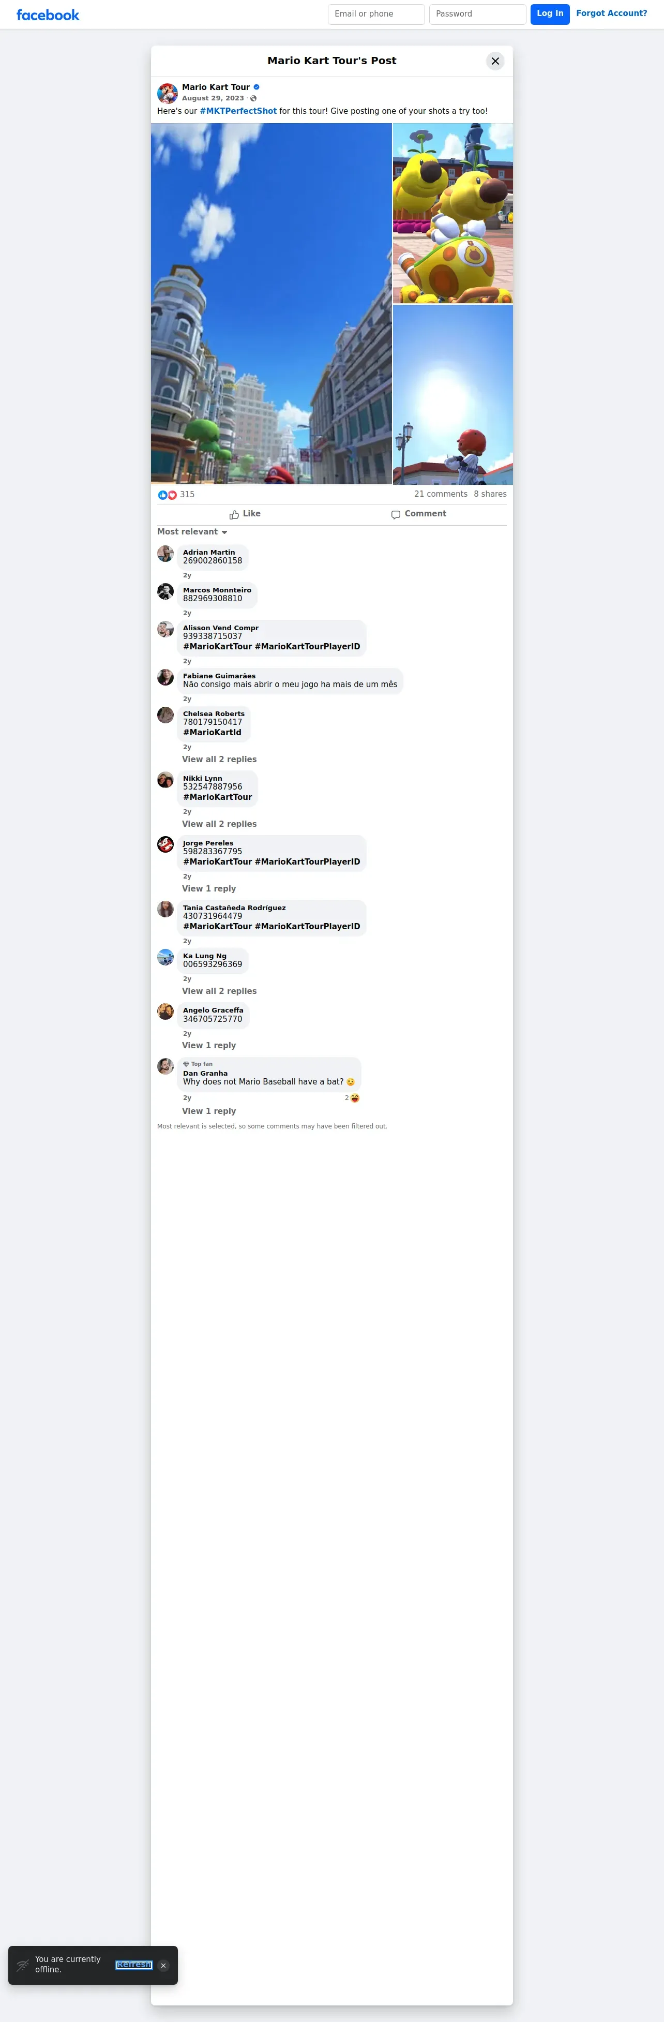Open the Most relevant sorting dropdown
Screen dimensions: 664x2022
[x=192, y=532]
